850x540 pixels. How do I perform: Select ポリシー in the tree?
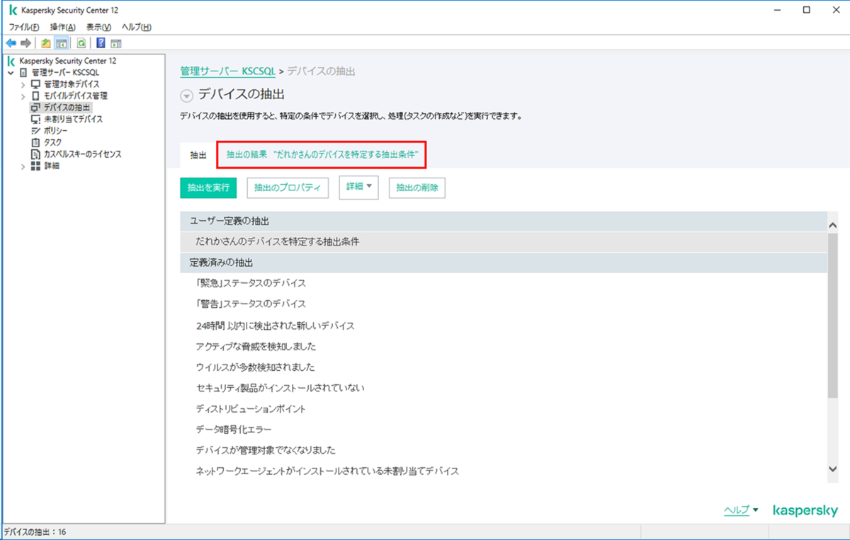click(56, 131)
